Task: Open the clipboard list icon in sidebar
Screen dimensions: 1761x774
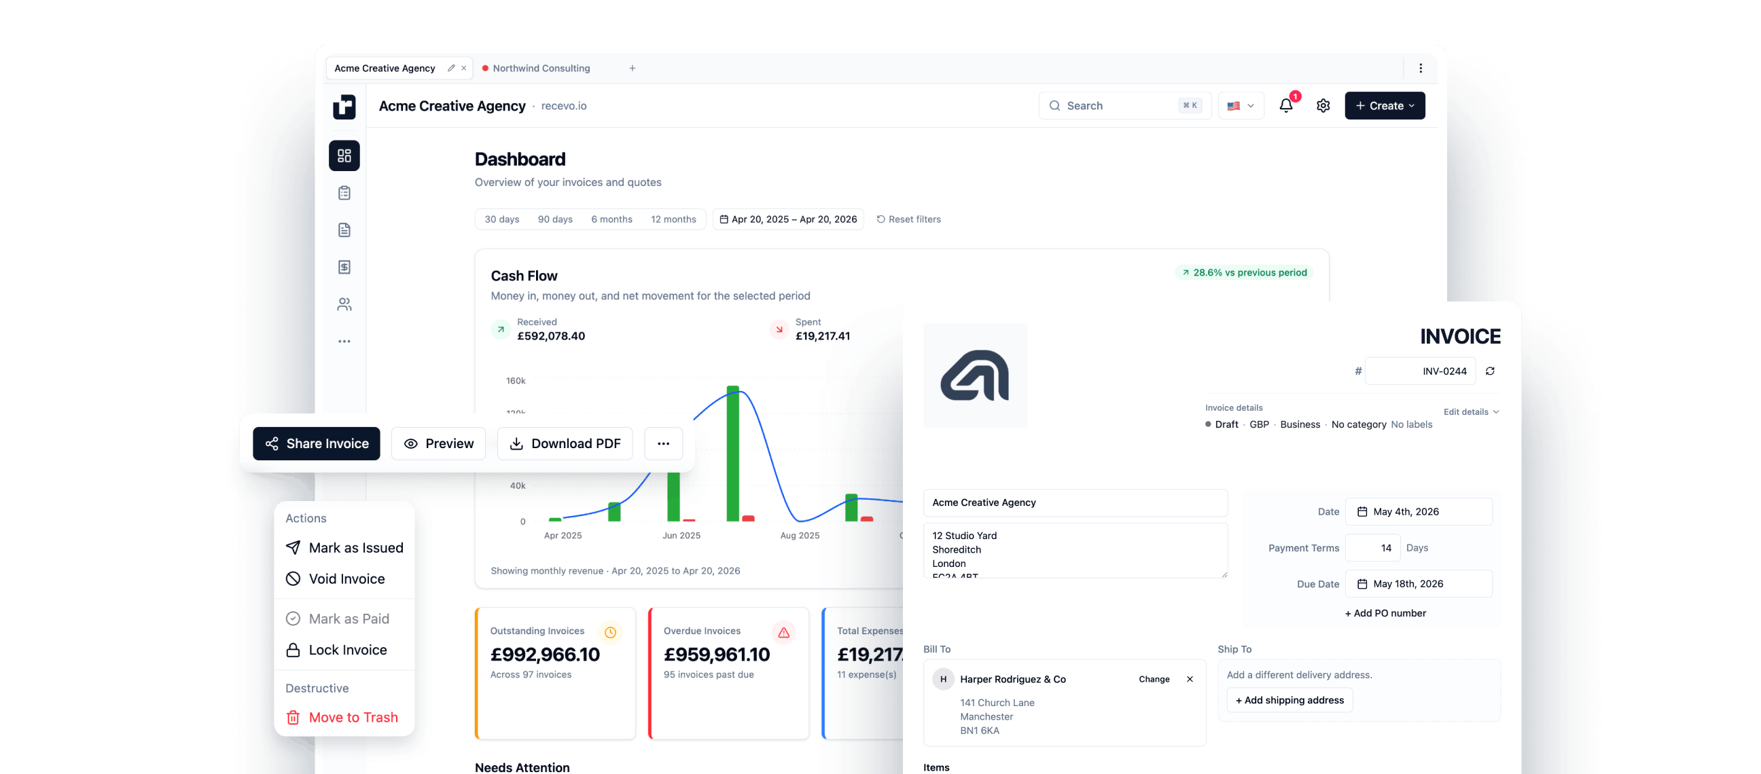Action: click(x=344, y=193)
